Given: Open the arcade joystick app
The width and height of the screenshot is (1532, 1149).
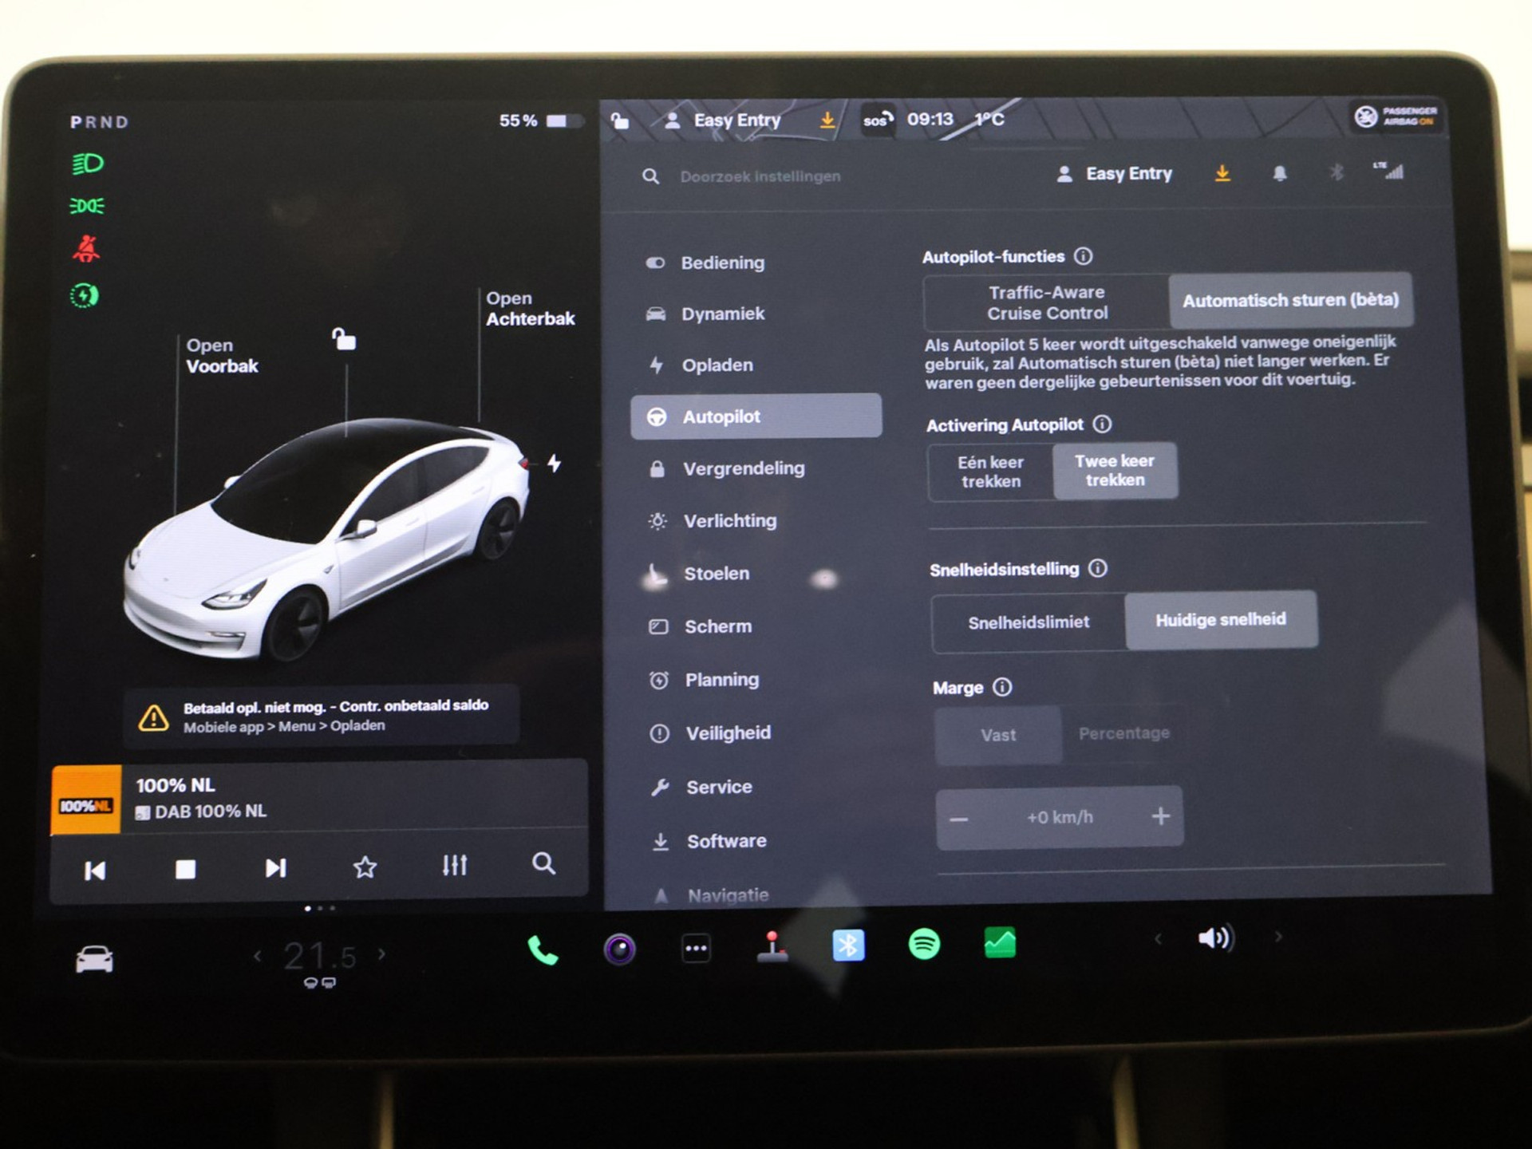Looking at the screenshot, I should (x=772, y=947).
